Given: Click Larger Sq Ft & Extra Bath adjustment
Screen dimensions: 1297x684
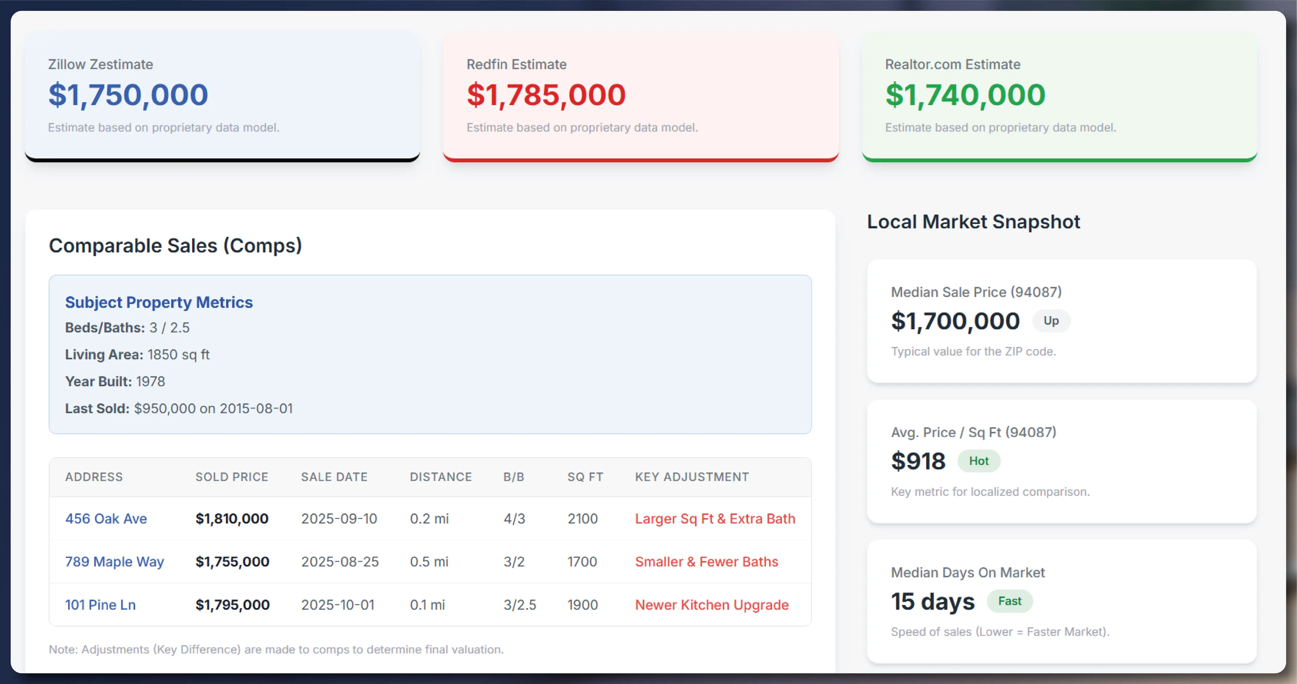Looking at the screenshot, I should tap(715, 518).
